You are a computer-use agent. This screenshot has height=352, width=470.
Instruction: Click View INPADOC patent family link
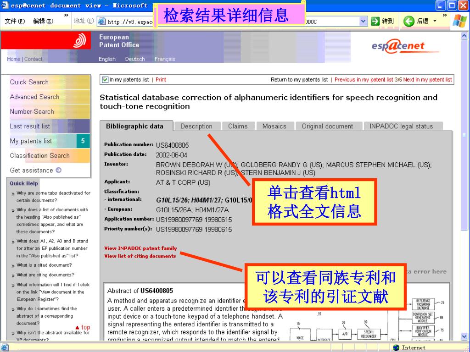[140, 248]
